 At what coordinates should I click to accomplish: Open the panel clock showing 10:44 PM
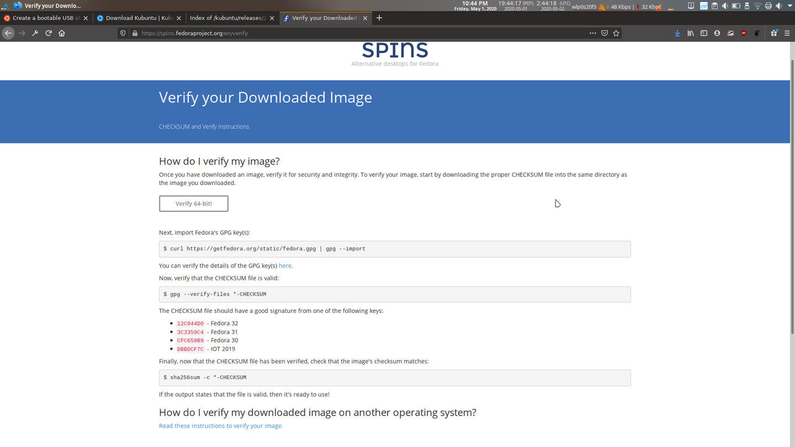pyautogui.click(x=475, y=6)
